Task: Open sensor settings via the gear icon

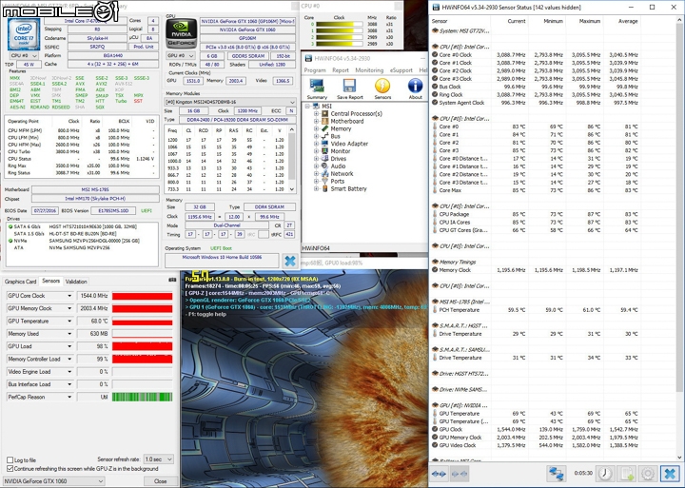Action: (648, 474)
